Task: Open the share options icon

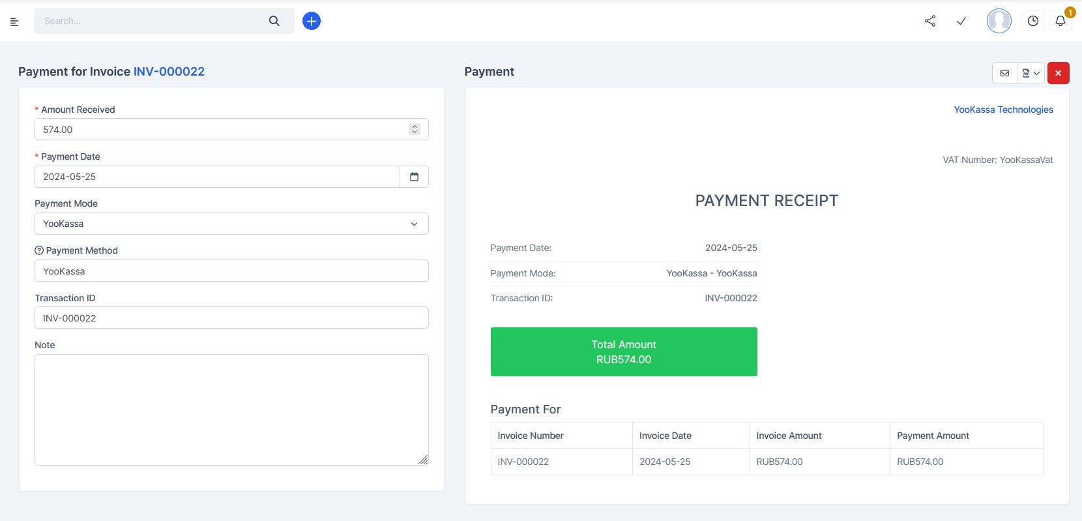Action: tap(930, 21)
